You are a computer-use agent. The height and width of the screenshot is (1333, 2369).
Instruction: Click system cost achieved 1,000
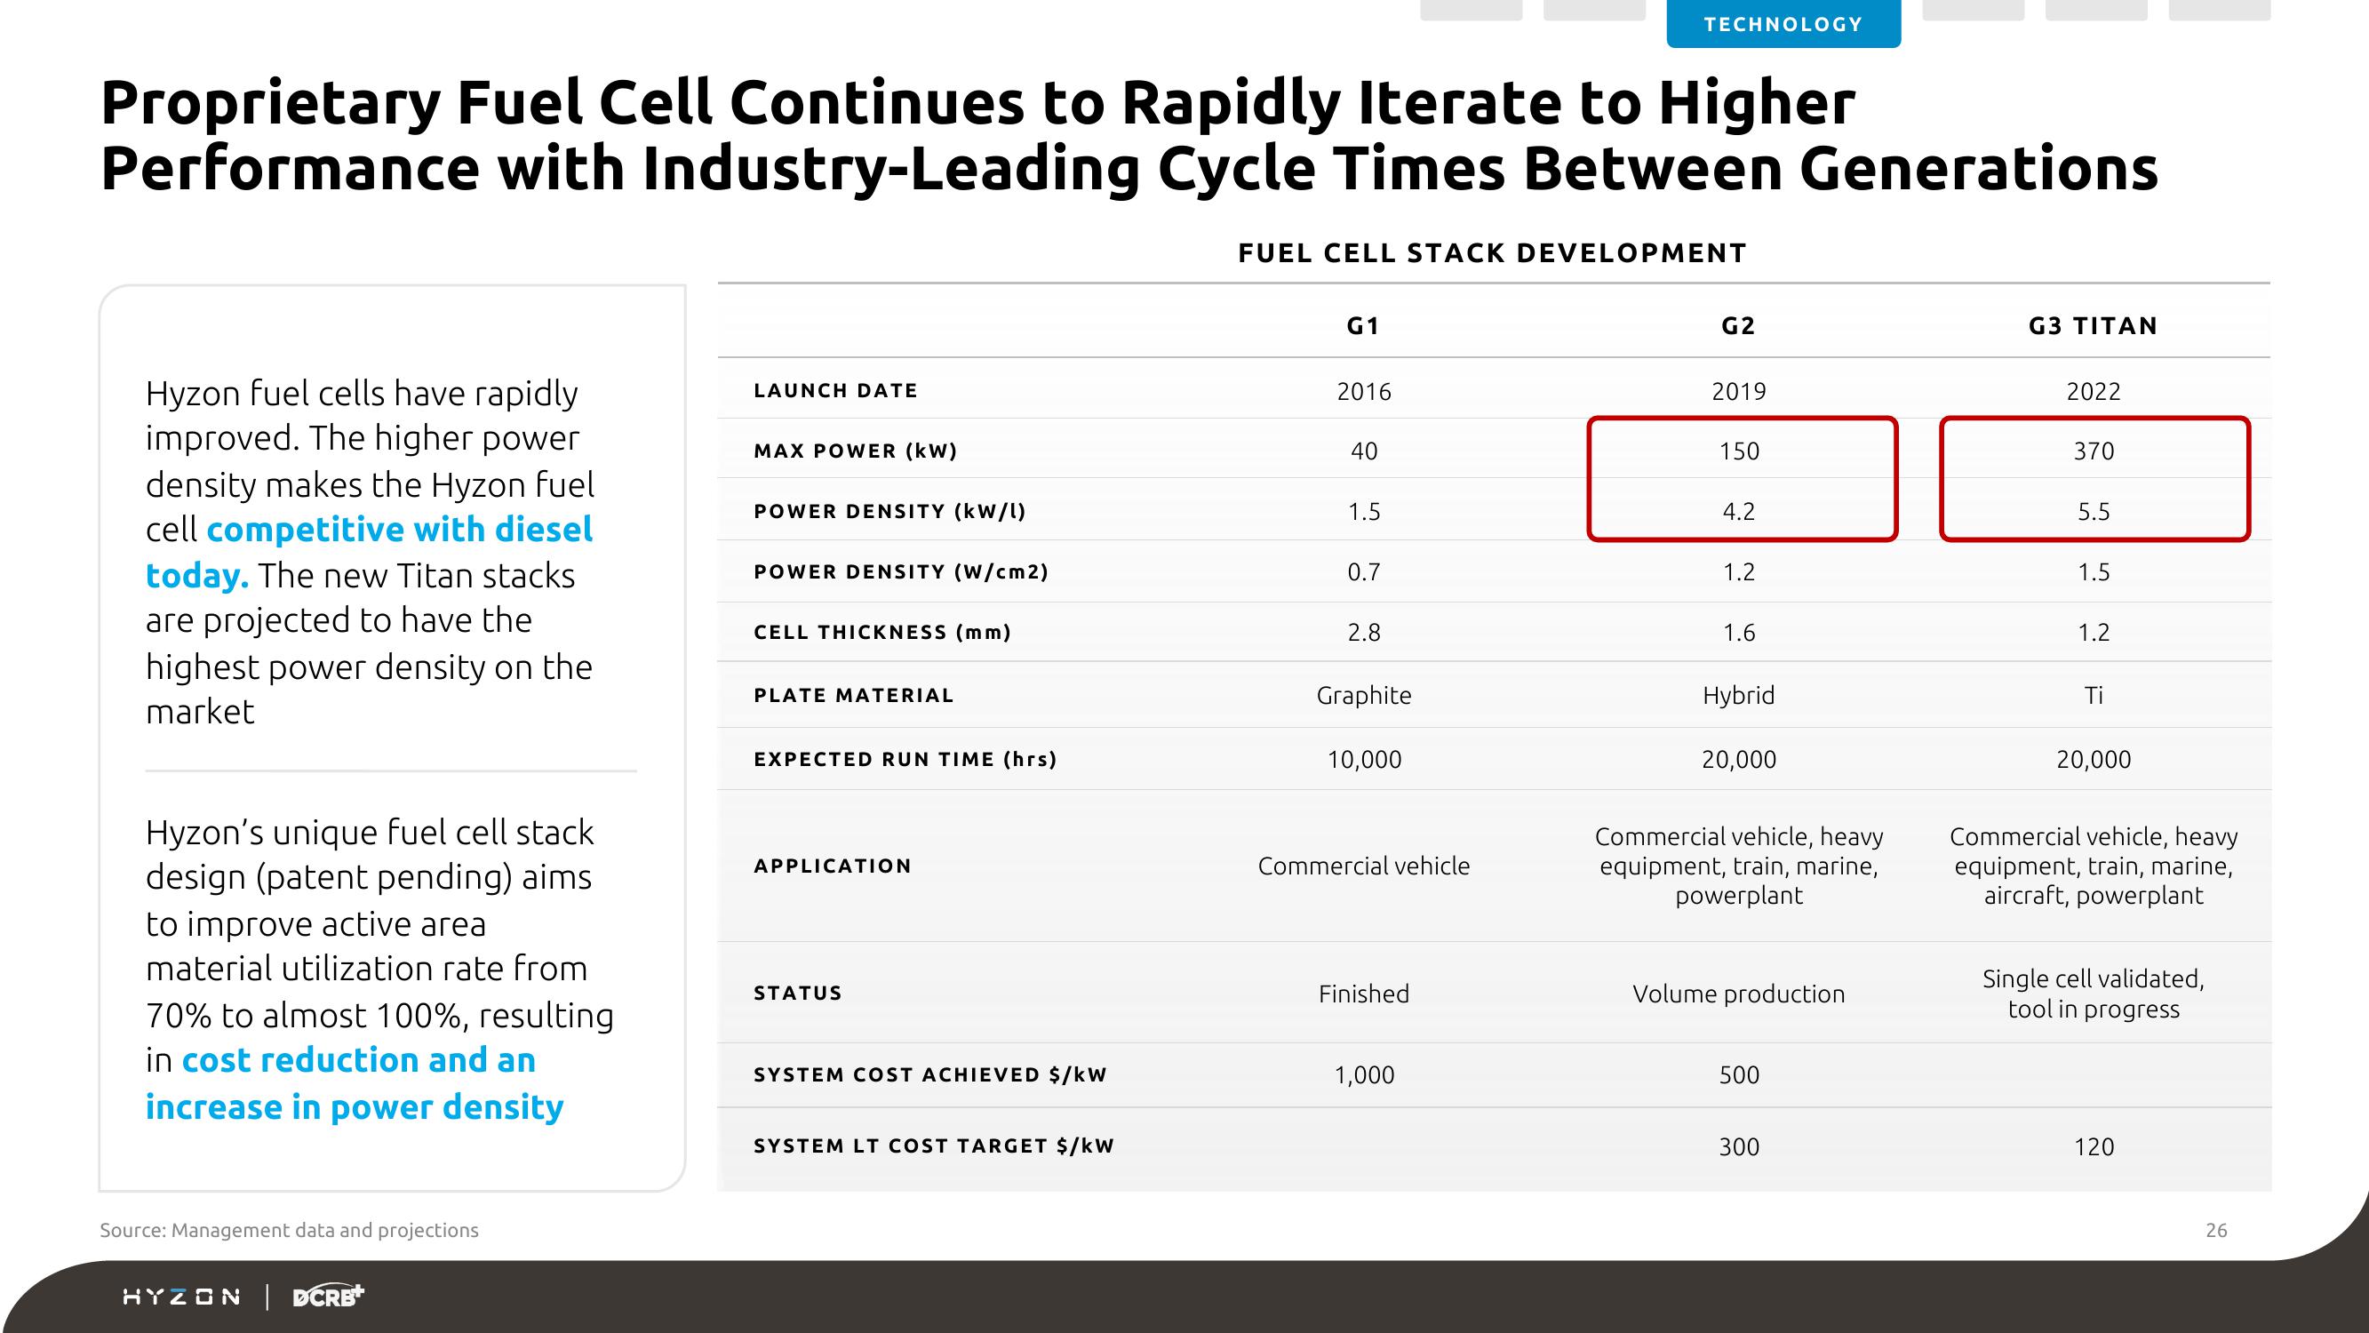[x=1364, y=1075]
